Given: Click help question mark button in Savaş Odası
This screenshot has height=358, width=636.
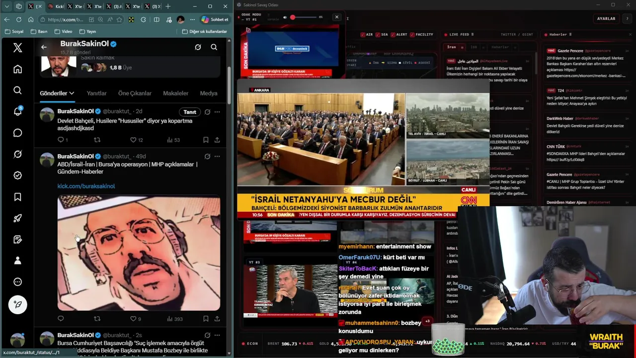Looking at the screenshot, I should click(x=627, y=18).
